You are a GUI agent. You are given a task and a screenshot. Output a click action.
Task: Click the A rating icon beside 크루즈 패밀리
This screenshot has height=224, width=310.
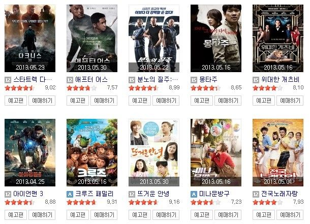(x=70, y=195)
